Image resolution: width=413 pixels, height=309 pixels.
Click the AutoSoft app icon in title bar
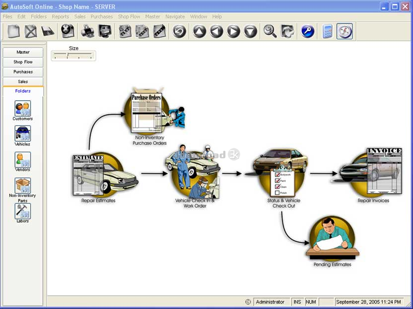pyautogui.click(x=5, y=6)
